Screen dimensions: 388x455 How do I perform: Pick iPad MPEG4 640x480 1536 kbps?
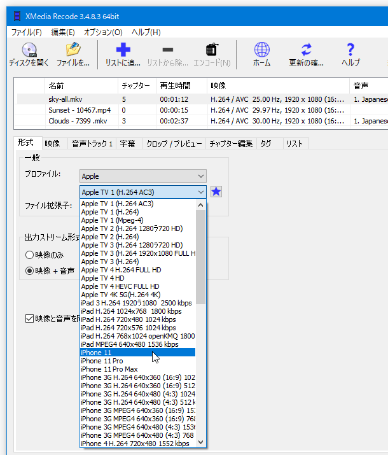[x=138, y=344]
